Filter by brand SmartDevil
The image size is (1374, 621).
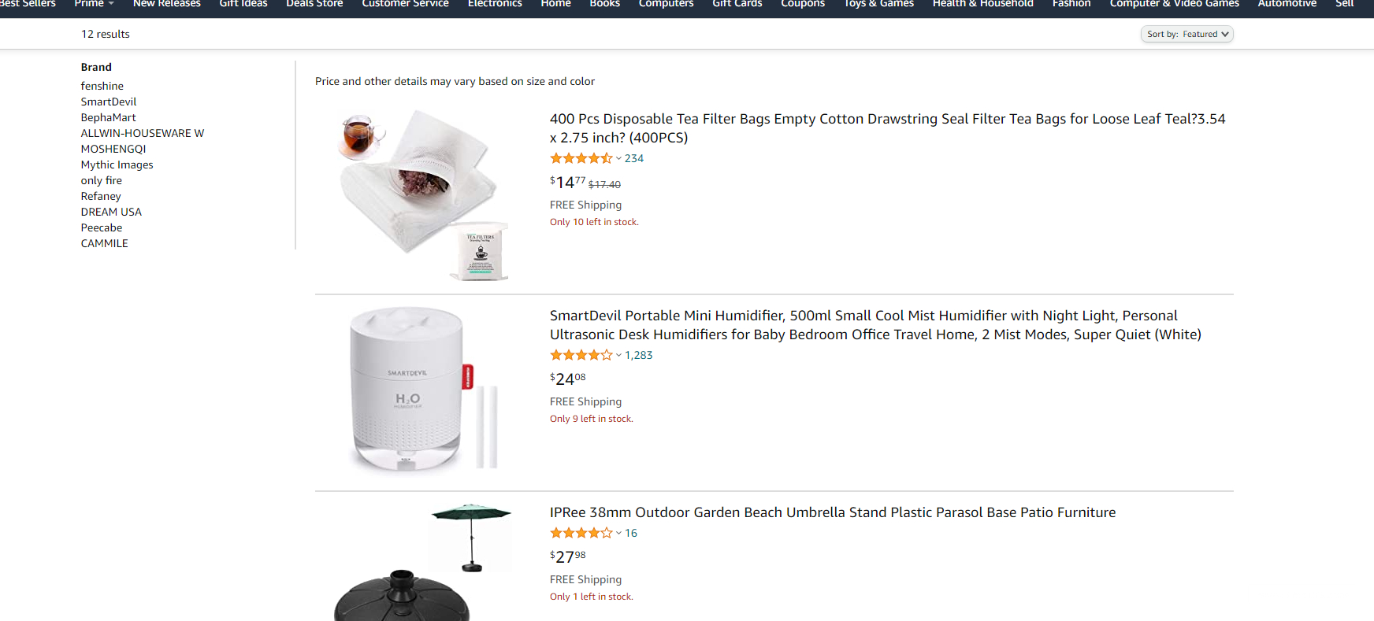[x=109, y=102]
